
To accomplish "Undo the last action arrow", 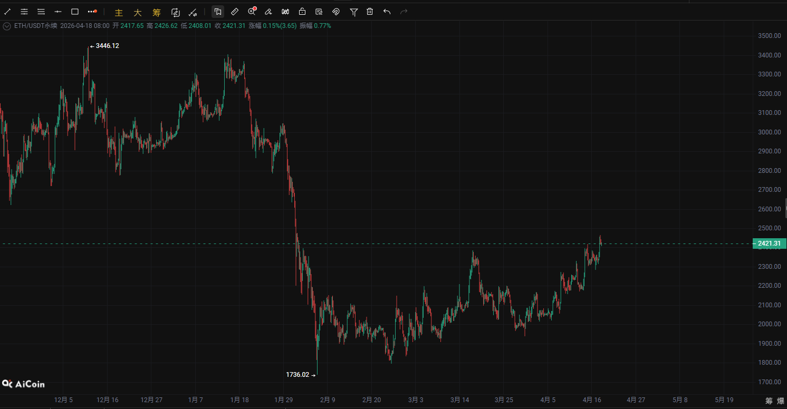I will tap(387, 12).
